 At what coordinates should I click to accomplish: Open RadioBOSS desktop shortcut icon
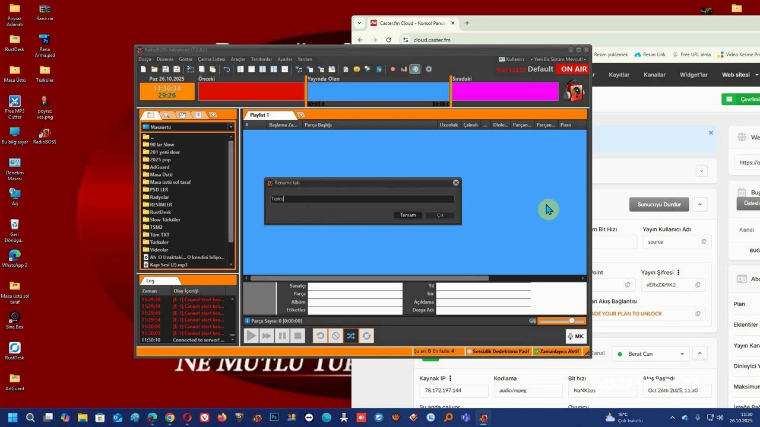(x=45, y=136)
